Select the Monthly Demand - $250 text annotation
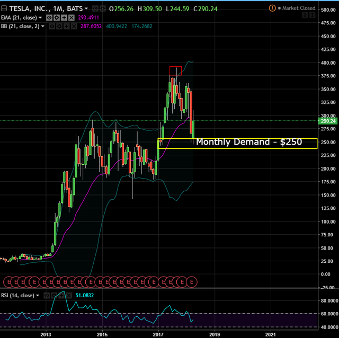Screen dimensions: 339x338 [x=249, y=142]
